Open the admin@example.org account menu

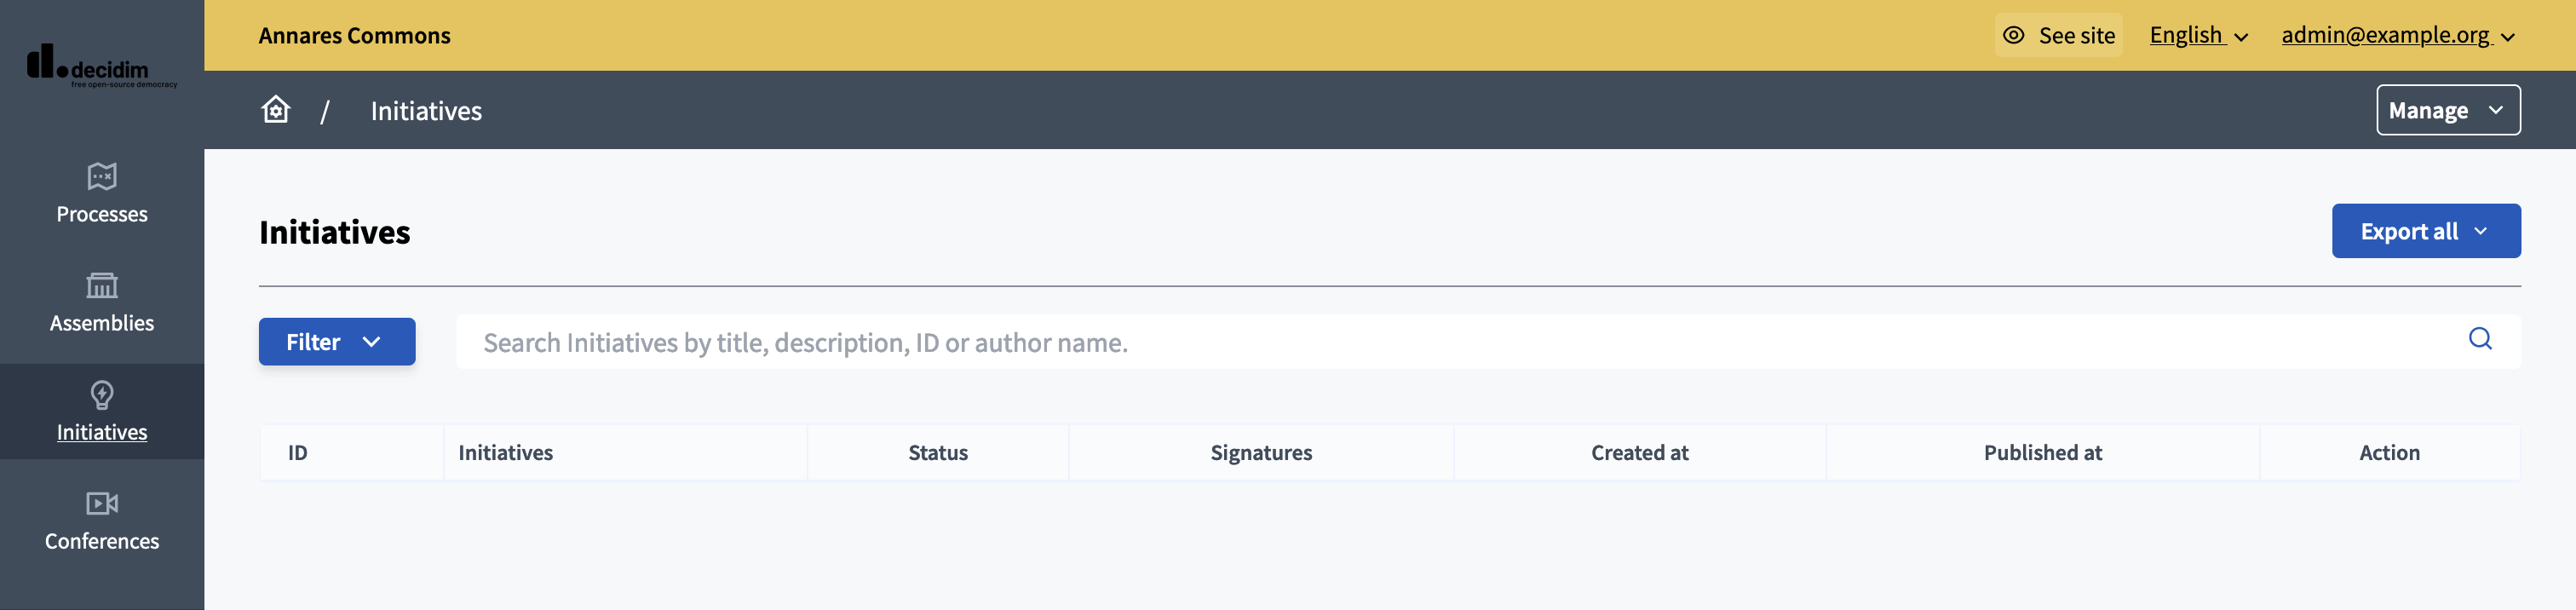[x=2397, y=35]
